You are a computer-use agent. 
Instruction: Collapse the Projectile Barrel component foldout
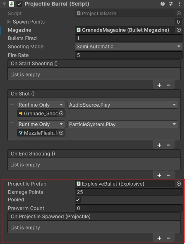pyautogui.click(x=5, y=4)
